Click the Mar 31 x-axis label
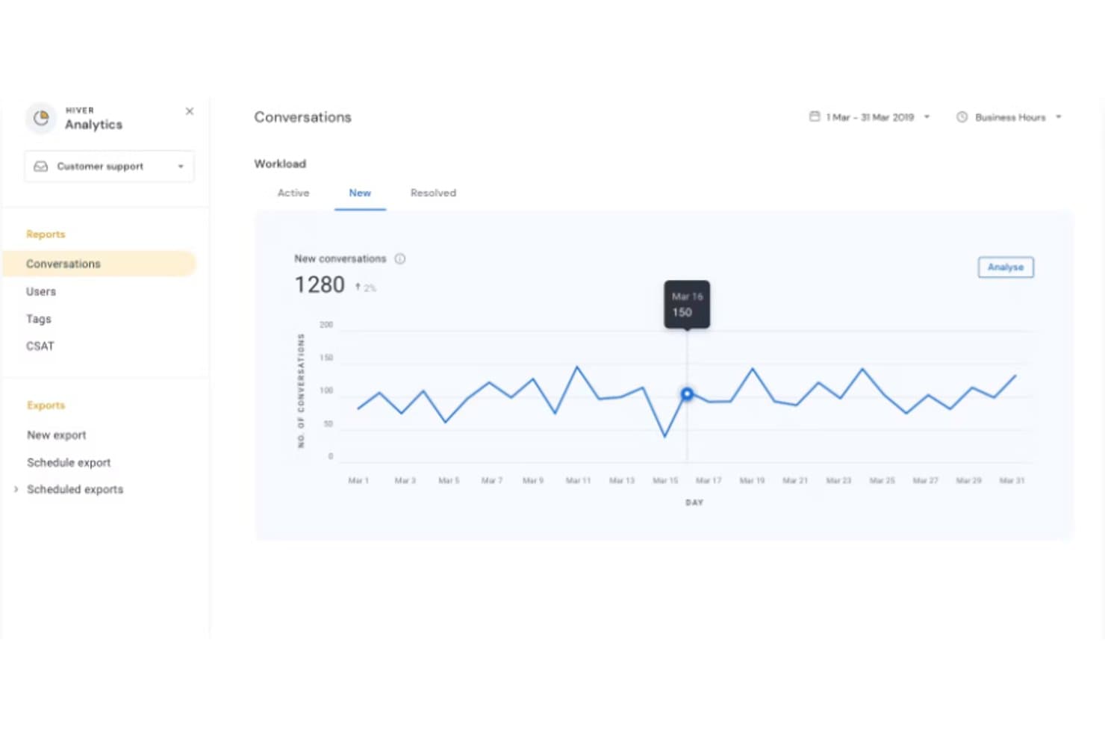Viewport: 1105px width, 737px height. pos(1012,481)
